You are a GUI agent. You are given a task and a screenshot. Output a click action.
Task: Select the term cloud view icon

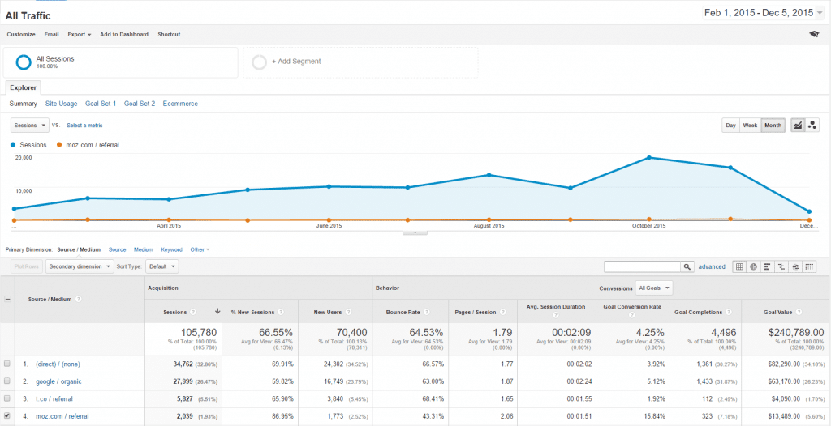click(x=795, y=266)
